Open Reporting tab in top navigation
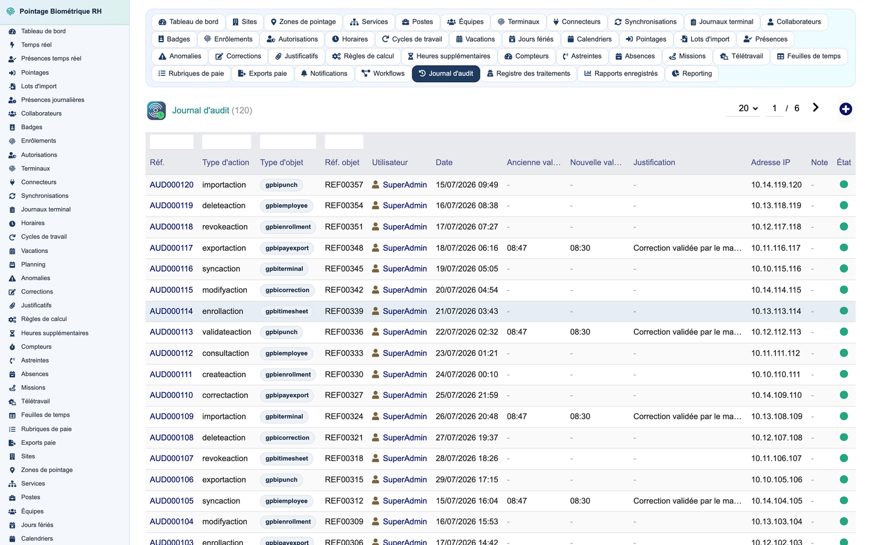Screen dimensions: 872x545 (x=692, y=74)
